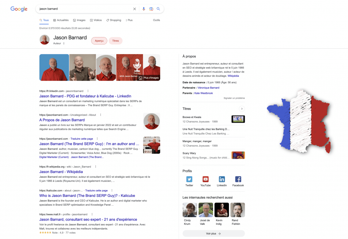Open the Facebook profile icon

pyautogui.click(x=238, y=179)
